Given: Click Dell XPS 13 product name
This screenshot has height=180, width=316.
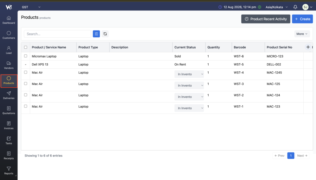Looking at the screenshot, I should coord(40,64).
